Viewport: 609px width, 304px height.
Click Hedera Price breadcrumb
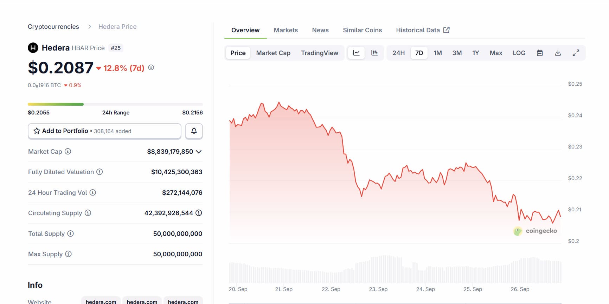(117, 27)
